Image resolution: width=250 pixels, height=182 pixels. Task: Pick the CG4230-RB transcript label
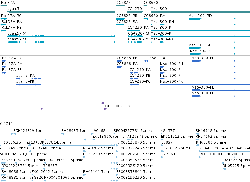pyautogui.click(x=139, y=33)
